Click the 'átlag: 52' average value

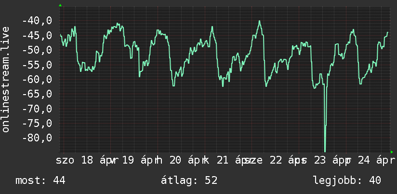(x=189, y=180)
